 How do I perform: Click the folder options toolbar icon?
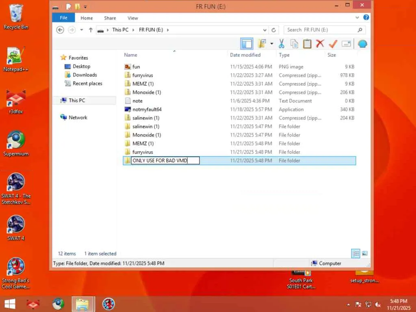262,44
